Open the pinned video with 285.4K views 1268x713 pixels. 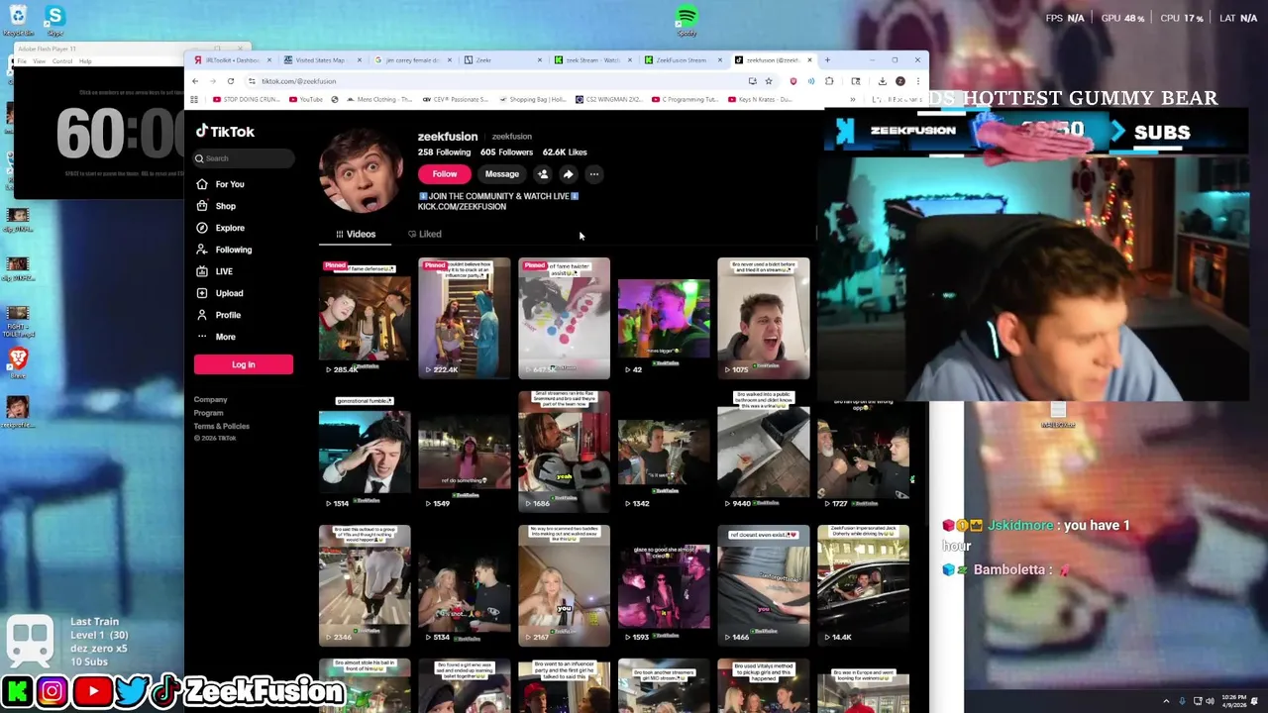point(365,318)
